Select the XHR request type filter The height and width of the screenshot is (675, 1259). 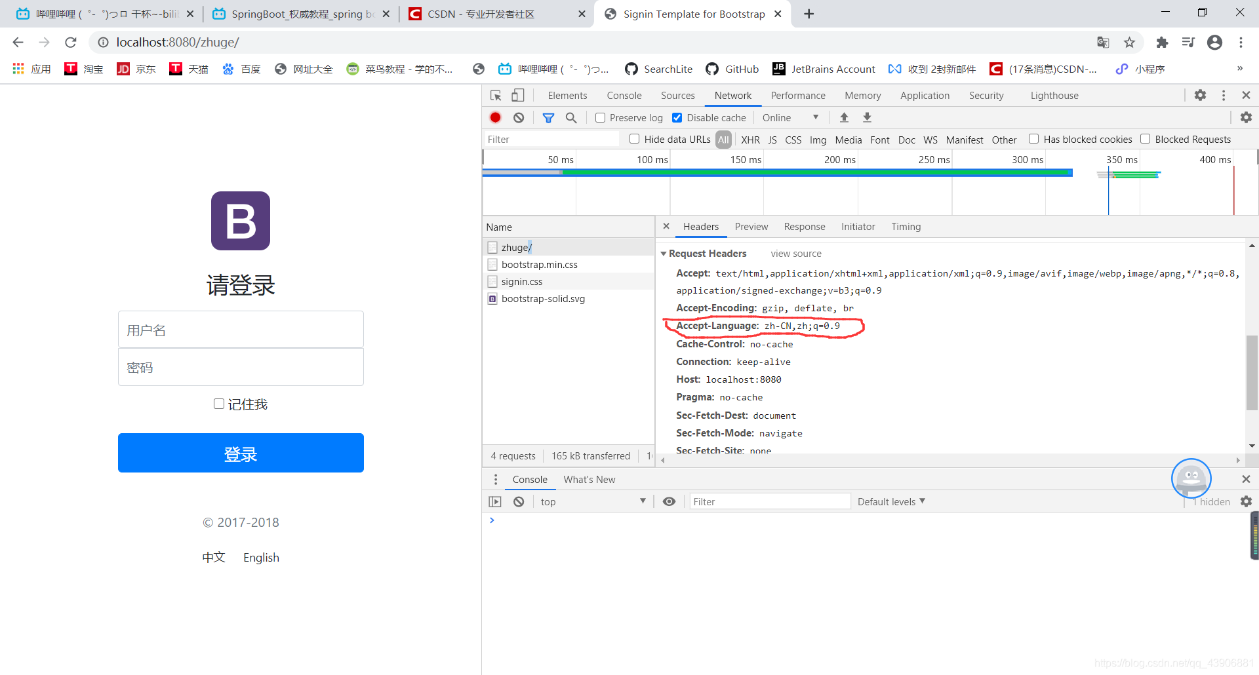coord(750,140)
